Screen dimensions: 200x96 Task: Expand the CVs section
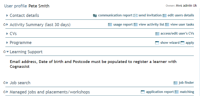[x=7, y=34]
